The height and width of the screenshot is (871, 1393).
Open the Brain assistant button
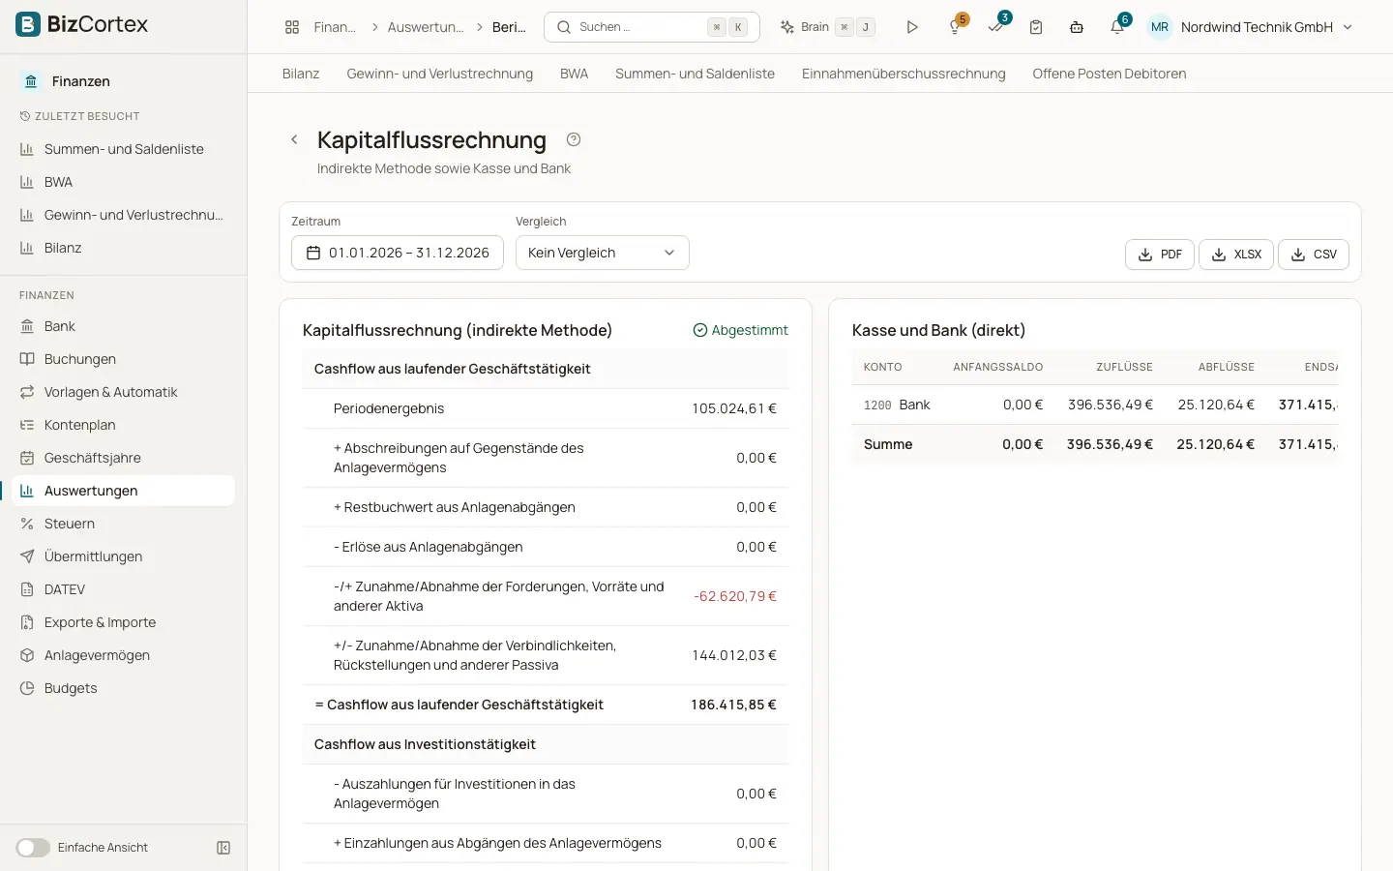pyautogui.click(x=828, y=27)
